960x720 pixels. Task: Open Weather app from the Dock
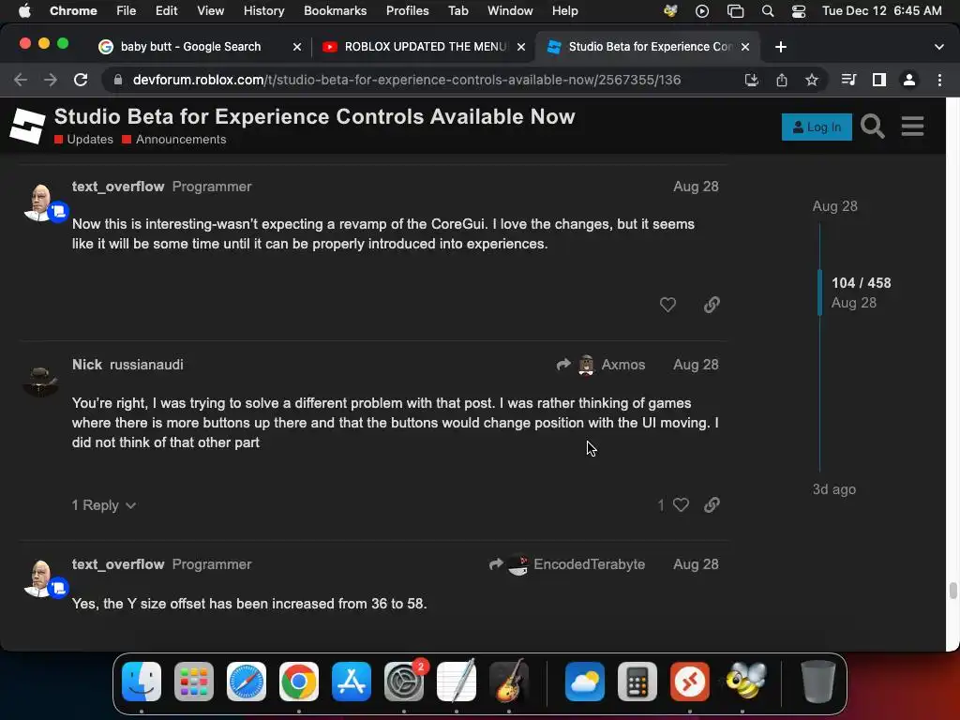coord(585,682)
